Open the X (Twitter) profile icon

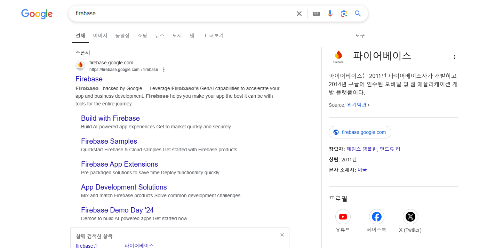click(410, 217)
